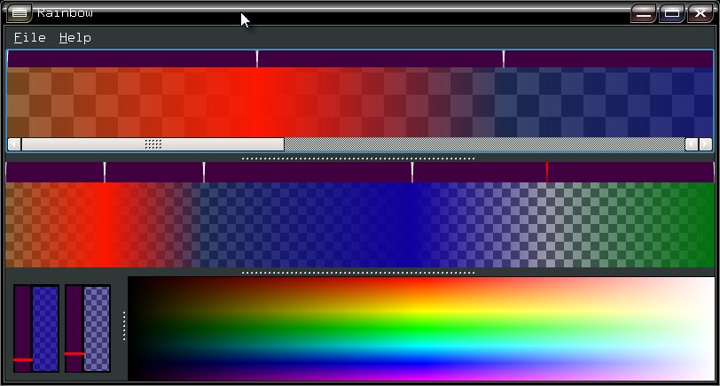Open the Help menu

pos(75,38)
